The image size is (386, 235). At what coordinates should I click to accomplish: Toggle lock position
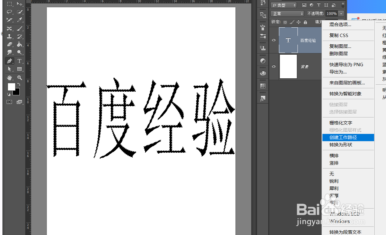(298, 22)
